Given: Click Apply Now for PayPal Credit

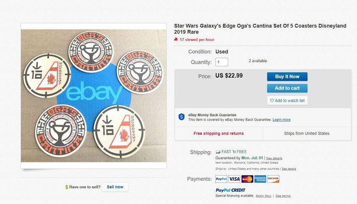Looking at the screenshot, I should click(263, 196).
